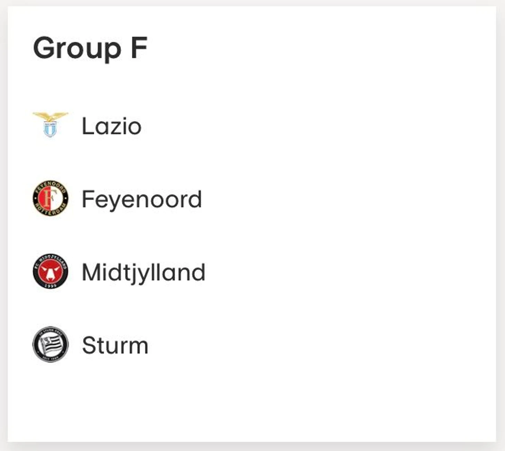505x451 pixels.
Task: Click the wolf head in Midtjylland badge
Action: (50, 271)
